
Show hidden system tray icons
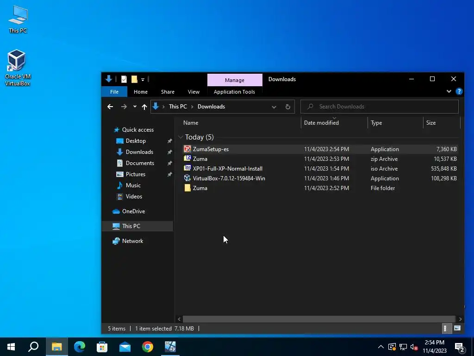(381, 347)
